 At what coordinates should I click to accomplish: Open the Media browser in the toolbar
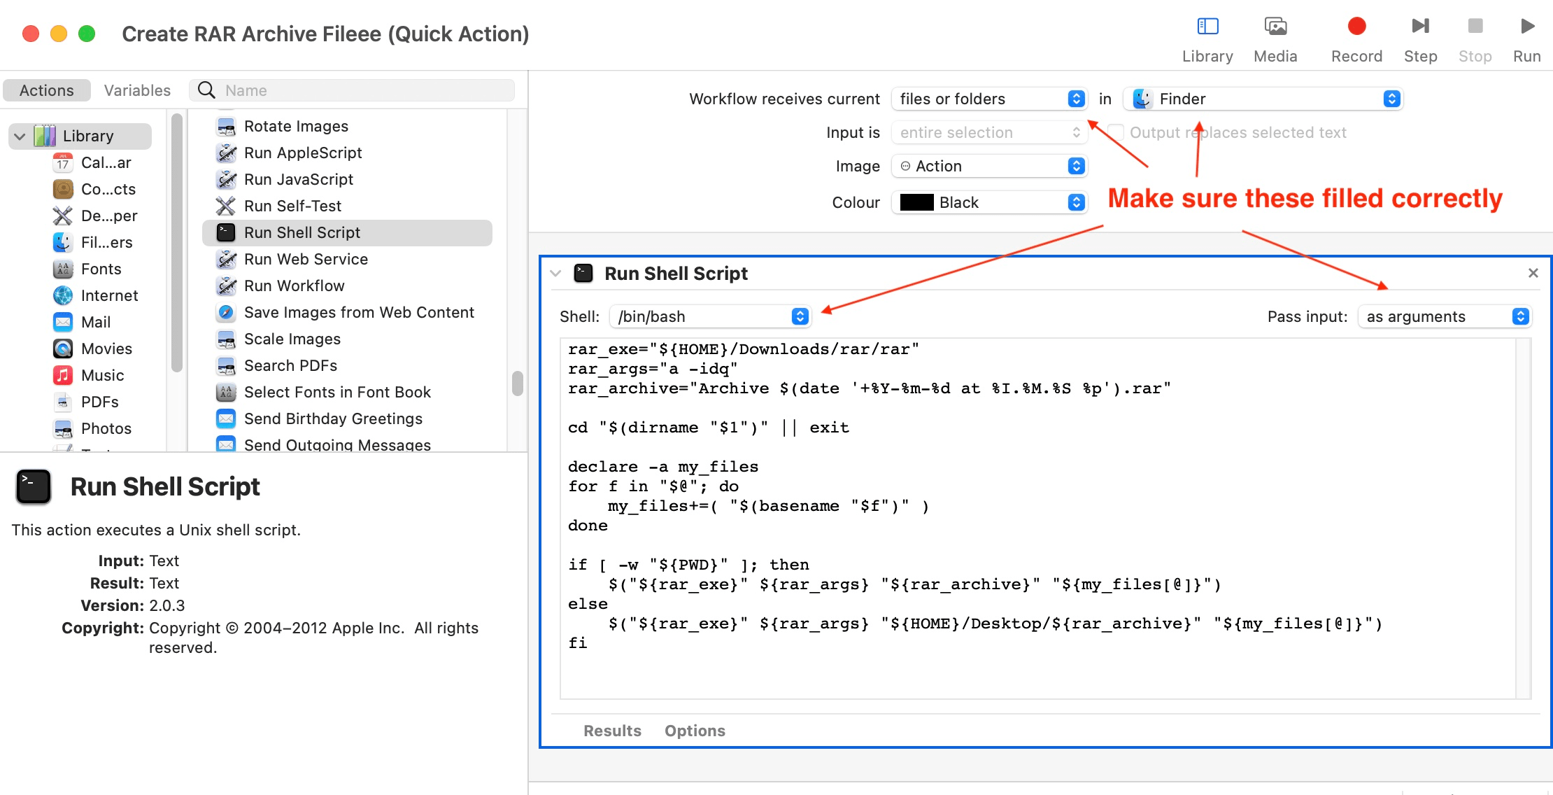point(1275,35)
